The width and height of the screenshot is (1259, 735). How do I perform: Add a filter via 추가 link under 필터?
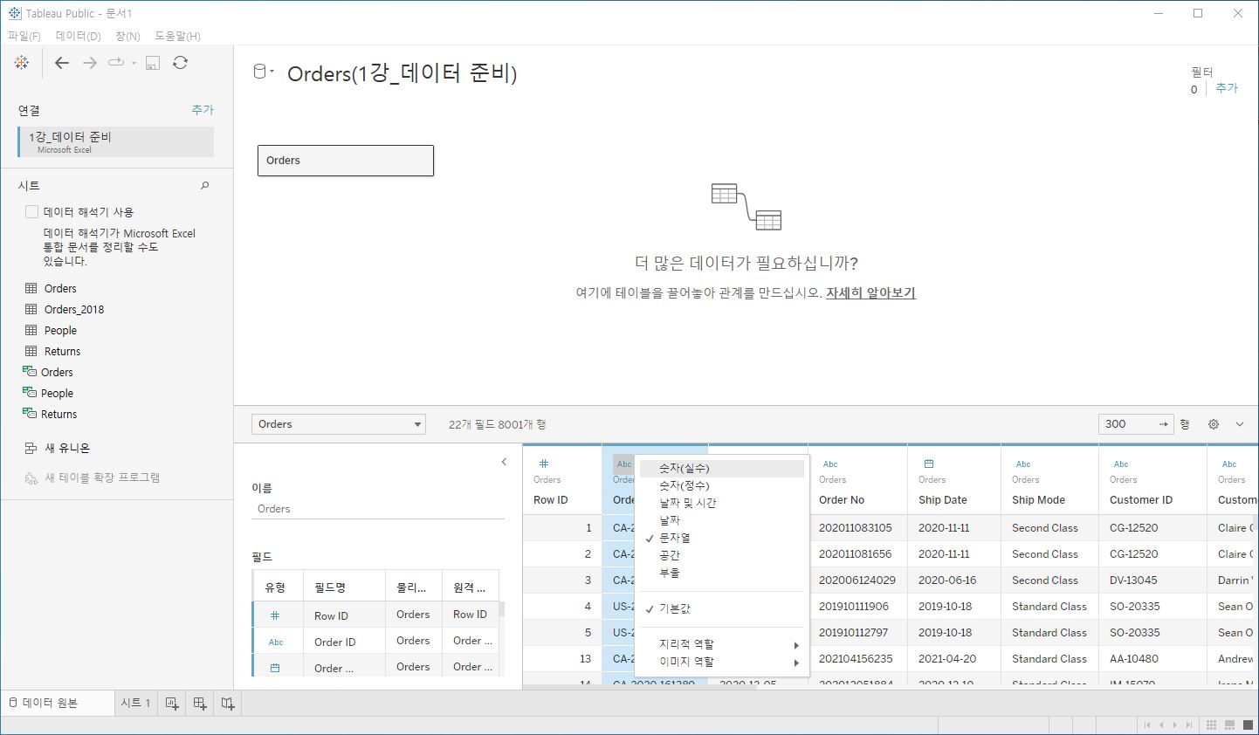1227,88
